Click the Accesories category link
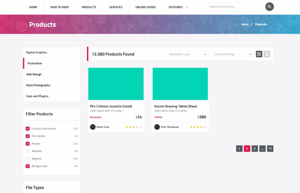Viewport: 300px width, 193px height. (96, 117)
